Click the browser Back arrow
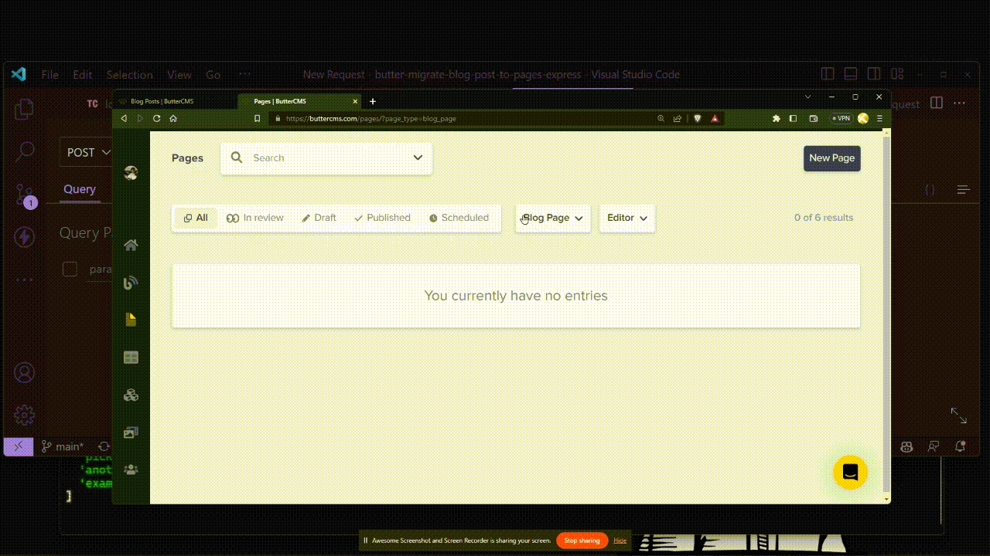 point(124,118)
